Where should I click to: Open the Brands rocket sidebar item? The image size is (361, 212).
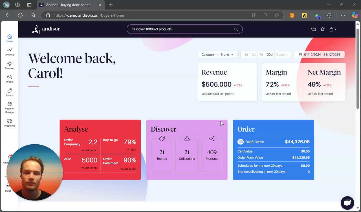coord(10,92)
